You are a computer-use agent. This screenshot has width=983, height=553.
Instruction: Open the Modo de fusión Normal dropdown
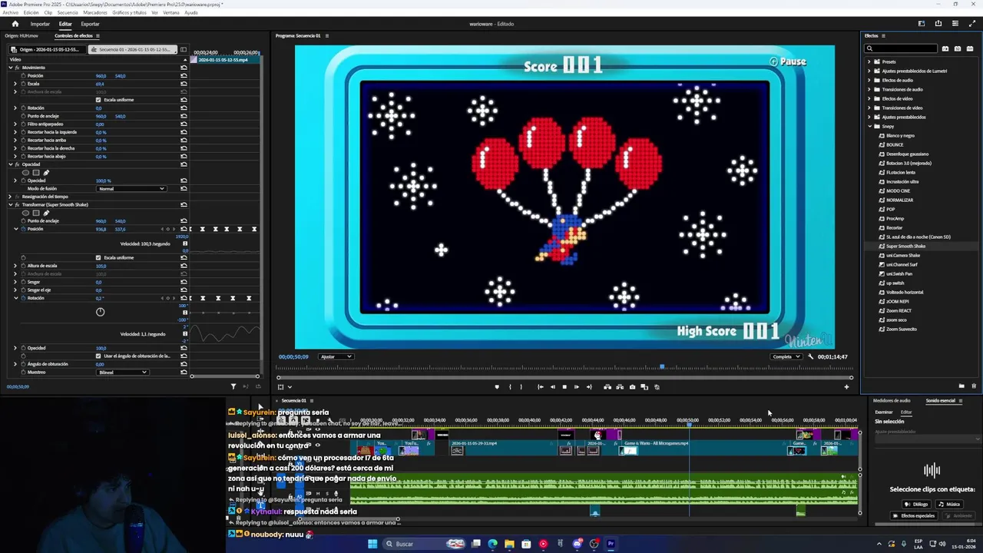click(131, 189)
